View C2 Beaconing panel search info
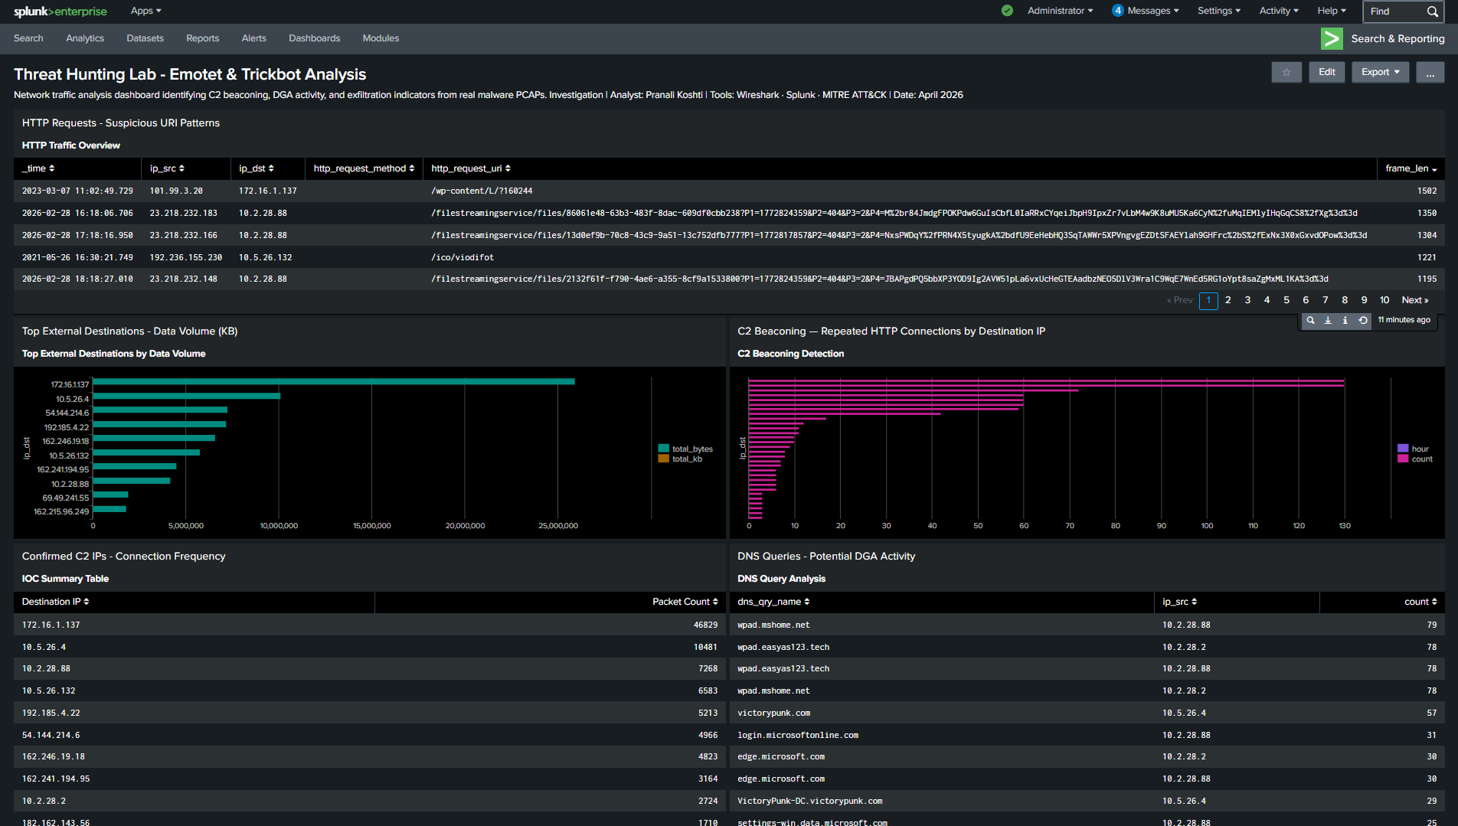1458x826 pixels. (x=1345, y=320)
